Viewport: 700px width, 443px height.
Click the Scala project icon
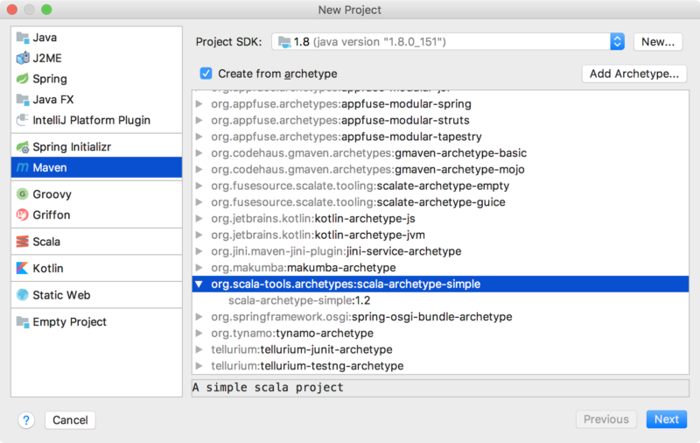[23, 242]
